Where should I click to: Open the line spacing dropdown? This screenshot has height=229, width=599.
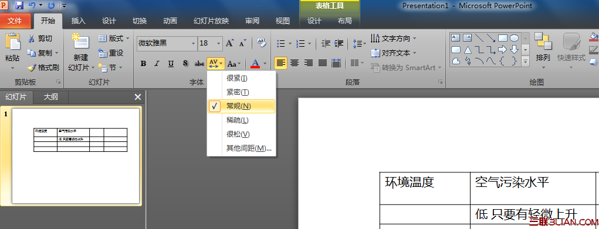point(359,43)
